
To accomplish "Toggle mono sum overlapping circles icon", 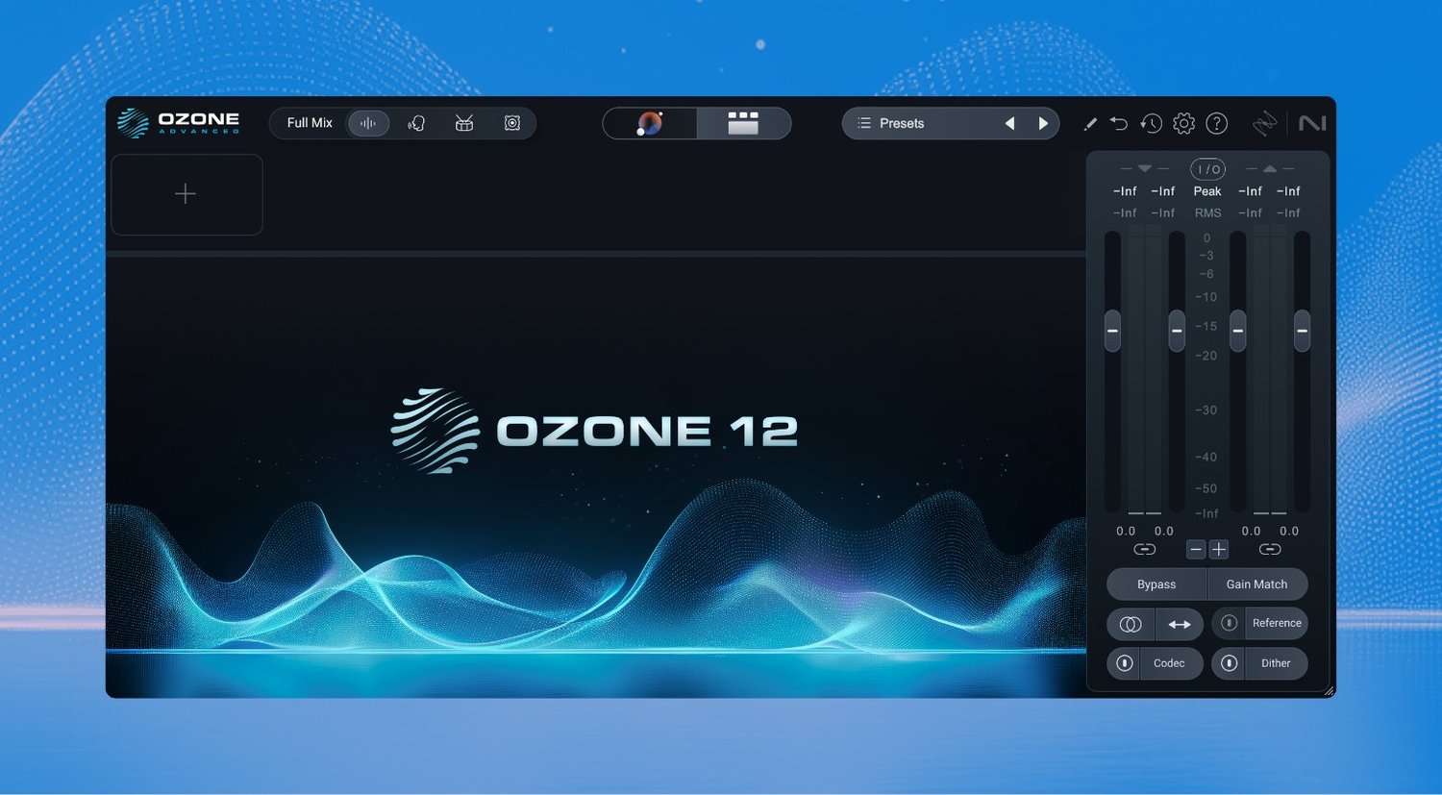I will click(x=1131, y=624).
